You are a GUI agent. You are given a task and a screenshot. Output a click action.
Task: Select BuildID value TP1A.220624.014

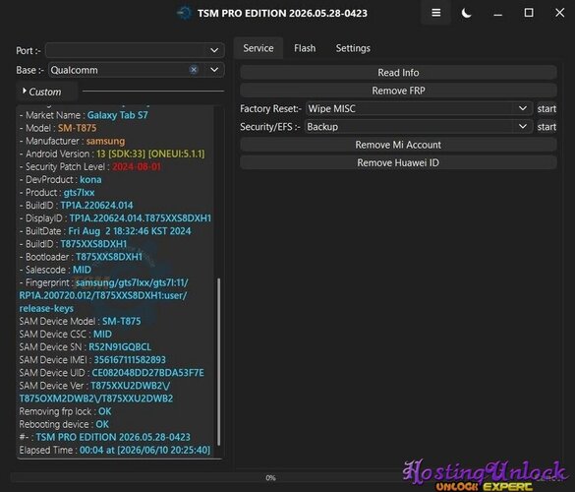(x=96, y=206)
